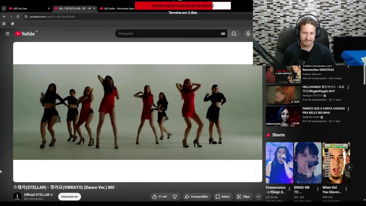Go back with browser back arrow
Screen dimensions: 366x206
coord(4,17)
